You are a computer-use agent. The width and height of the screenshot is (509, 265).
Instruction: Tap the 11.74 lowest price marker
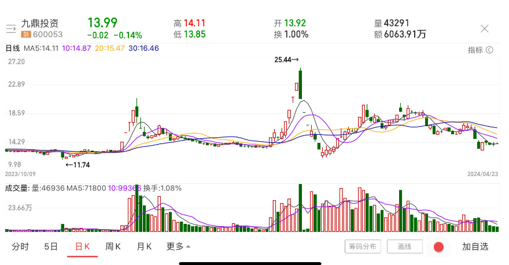pyautogui.click(x=77, y=165)
